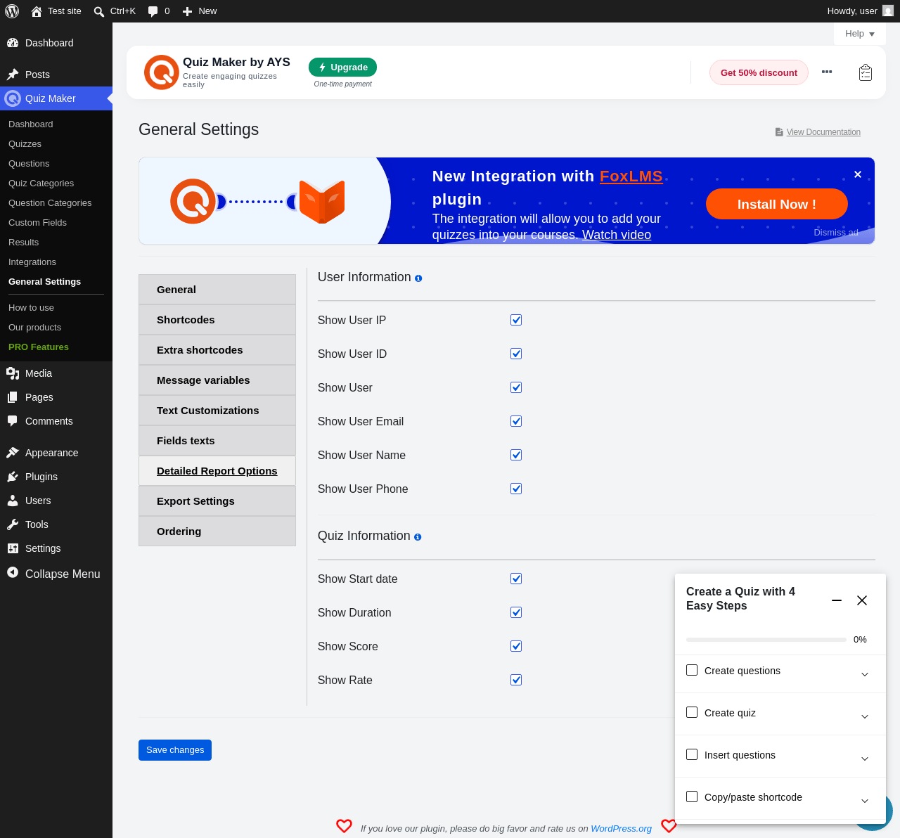Screen dimensions: 900x838
Task: Close the FoxLMS banner with X icon
Action: click(x=858, y=174)
